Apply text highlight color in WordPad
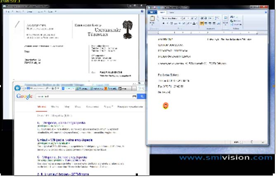This screenshot has width=279, height=178. (189, 23)
